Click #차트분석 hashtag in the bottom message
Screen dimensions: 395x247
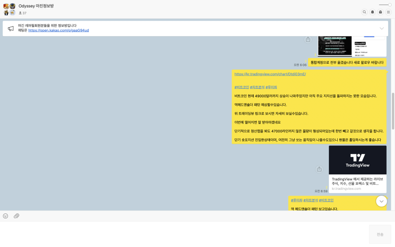pos(311,200)
